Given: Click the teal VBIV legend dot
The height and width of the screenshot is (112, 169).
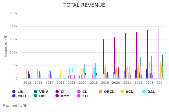Looking at the screenshot, I should pos(35,92).
